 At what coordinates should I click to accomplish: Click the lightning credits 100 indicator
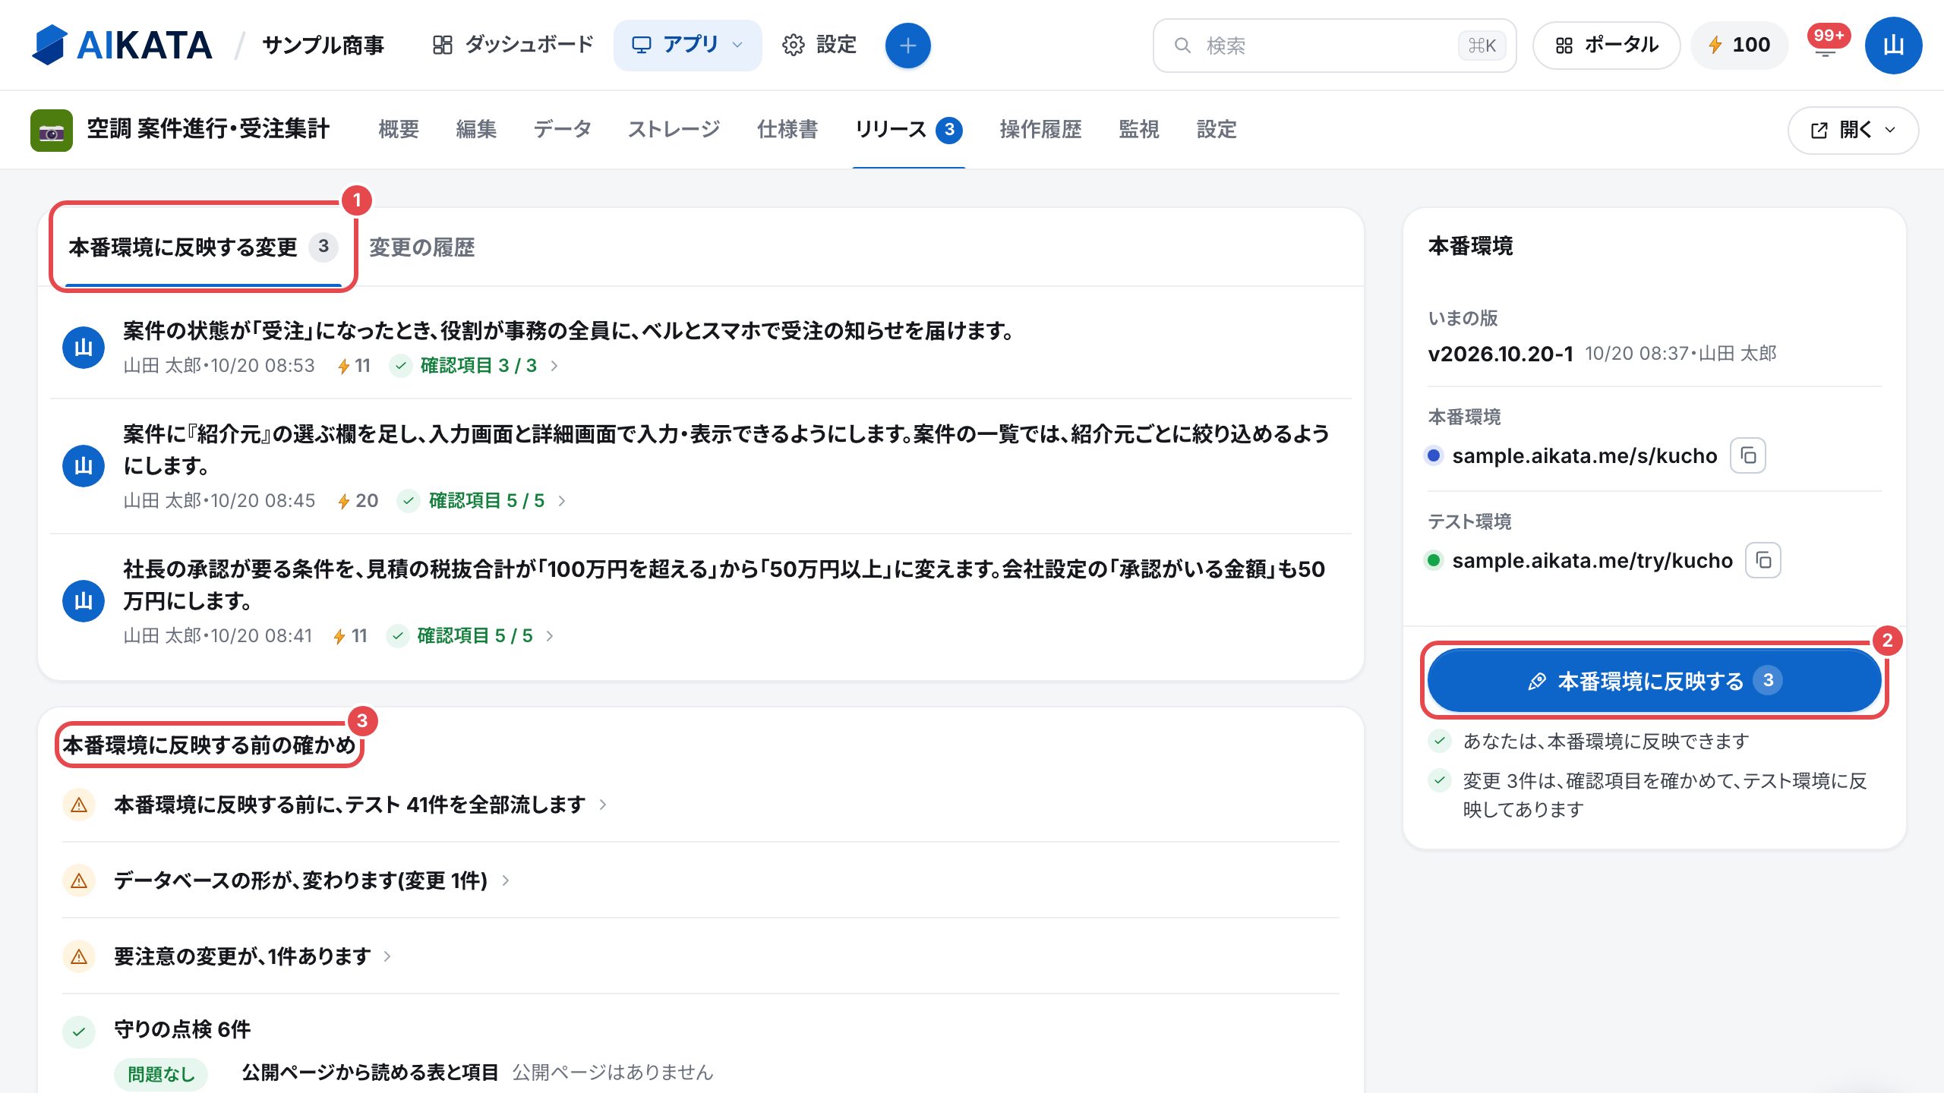1739,46
